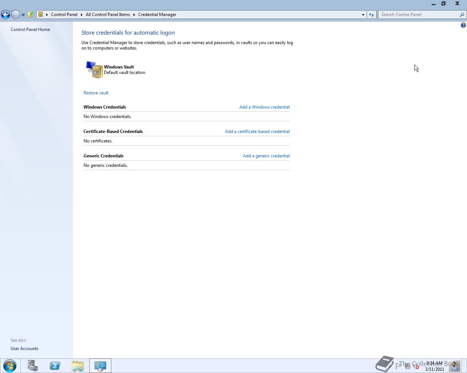Switch to Control Panel taskbar button
467x373 pixels.
pyautogui.click(x=100, y=366)
